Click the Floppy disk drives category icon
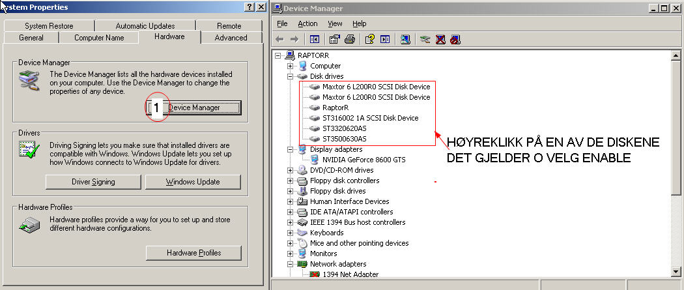The image size is (684, 290). [302, 191]
